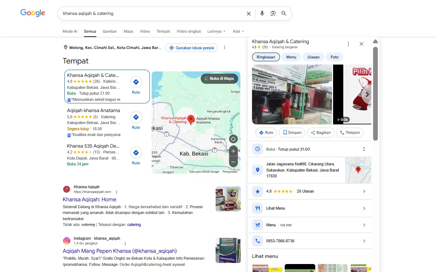436x272 pixels.
Task: Expand the Lainnya dropdown
Action: [x=216, y=31]
